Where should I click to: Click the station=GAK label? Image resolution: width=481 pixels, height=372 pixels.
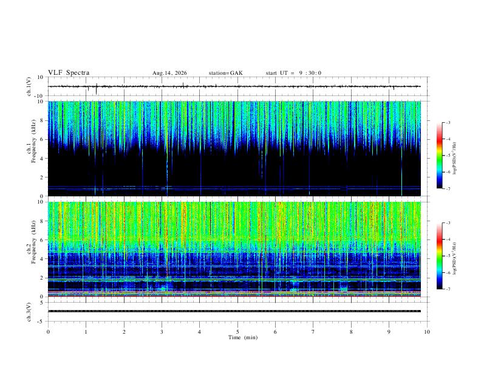pyautogui.click(x=225, y=73)
